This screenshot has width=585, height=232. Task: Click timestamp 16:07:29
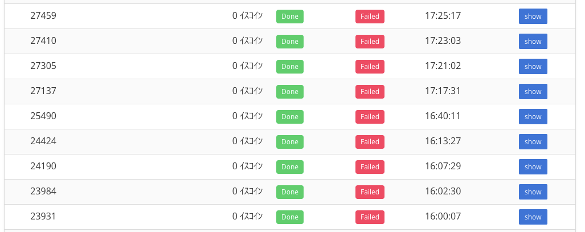click(443, 166)
